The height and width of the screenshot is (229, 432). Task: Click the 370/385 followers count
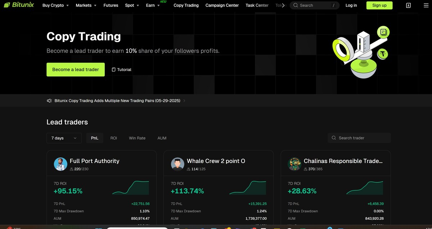[315, 169]
